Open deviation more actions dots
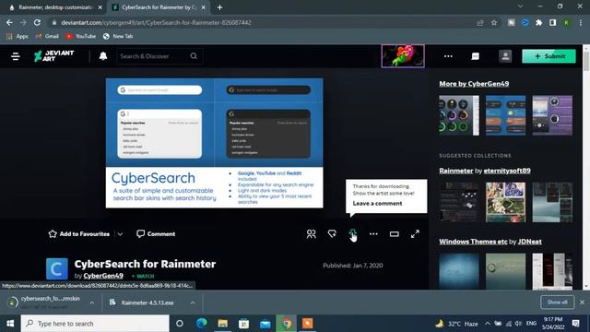 click(x=373, y=234)
